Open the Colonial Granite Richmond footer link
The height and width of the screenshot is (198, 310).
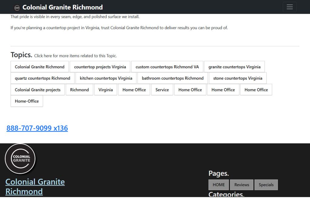click(35, 186)
